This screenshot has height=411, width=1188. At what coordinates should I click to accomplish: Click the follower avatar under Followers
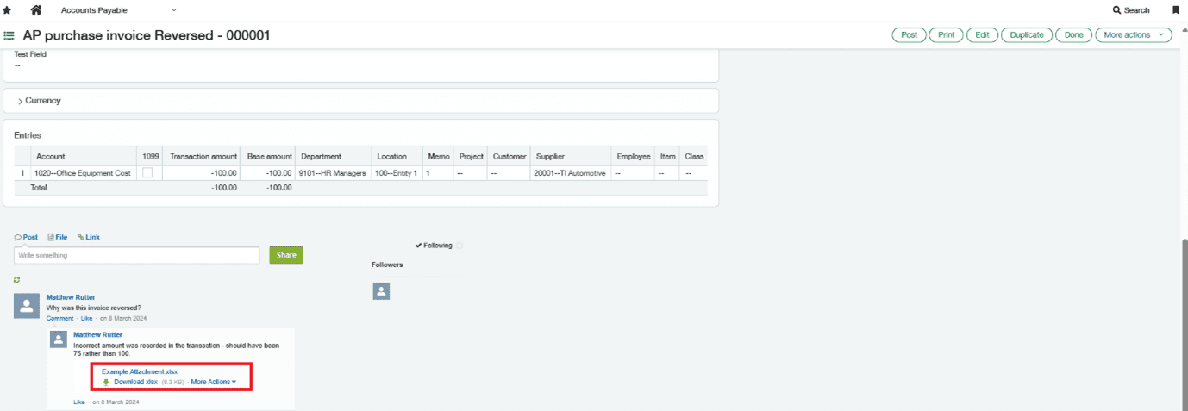point(381,291)
